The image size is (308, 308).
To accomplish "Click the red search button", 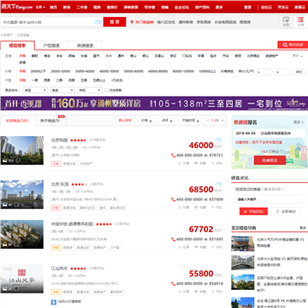I will click(115, 22).
